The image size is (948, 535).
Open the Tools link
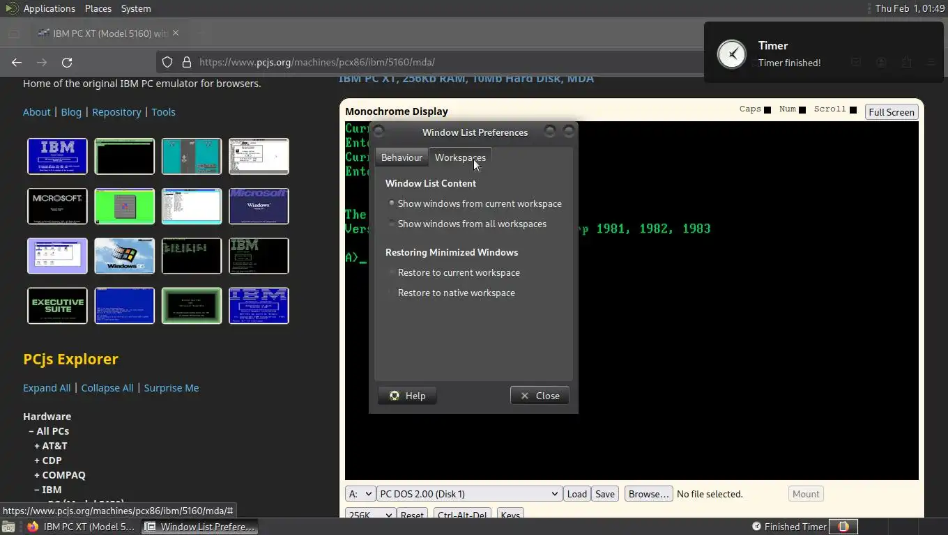163,112
